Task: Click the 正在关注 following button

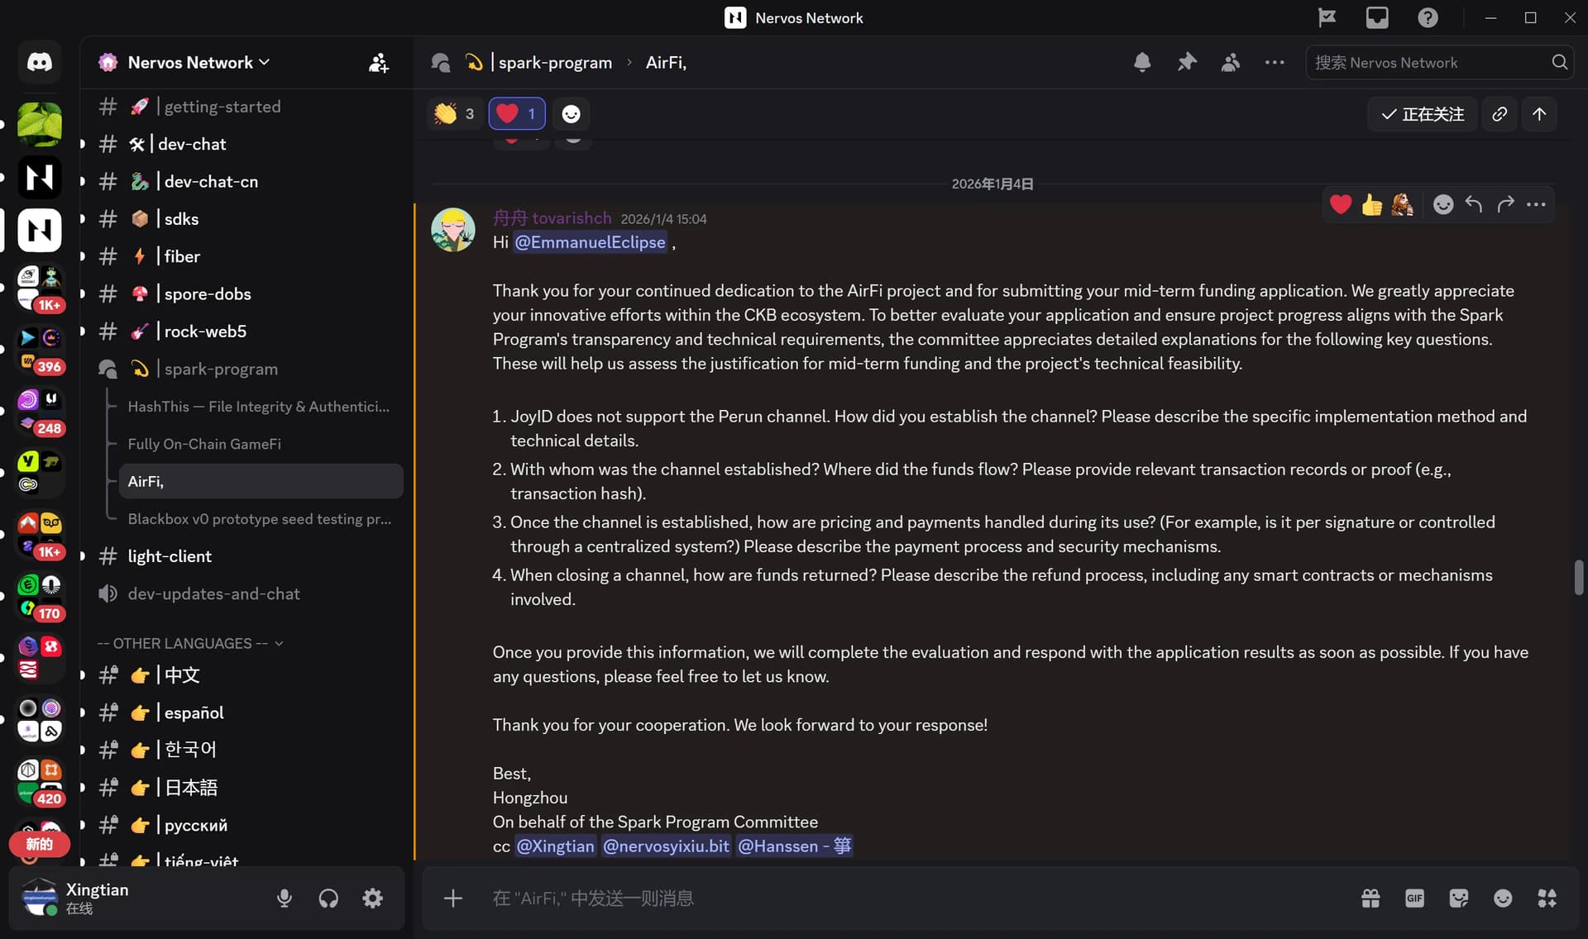Action: pyautogui.click(x=1423, y=114)
